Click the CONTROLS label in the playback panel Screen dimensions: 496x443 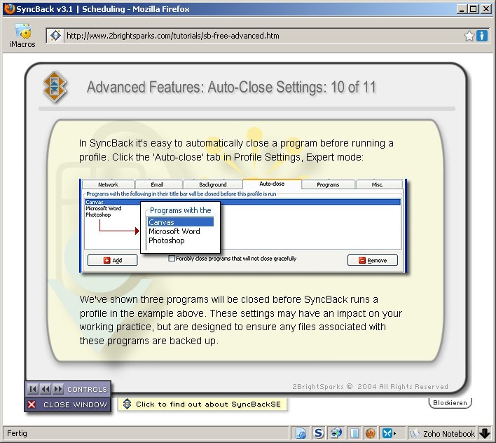[87, 389]
